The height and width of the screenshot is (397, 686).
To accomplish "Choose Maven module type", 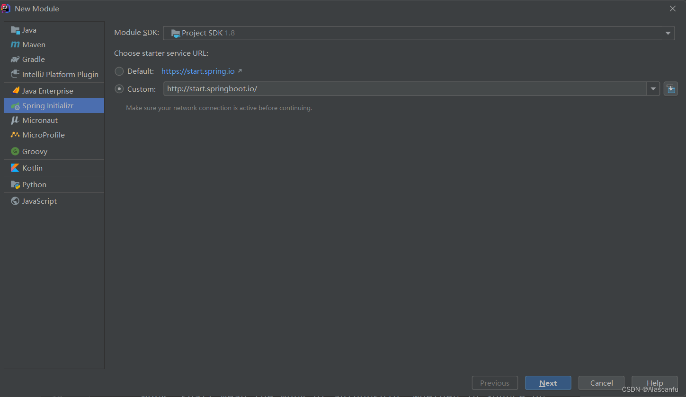I will tap(54, 45).
